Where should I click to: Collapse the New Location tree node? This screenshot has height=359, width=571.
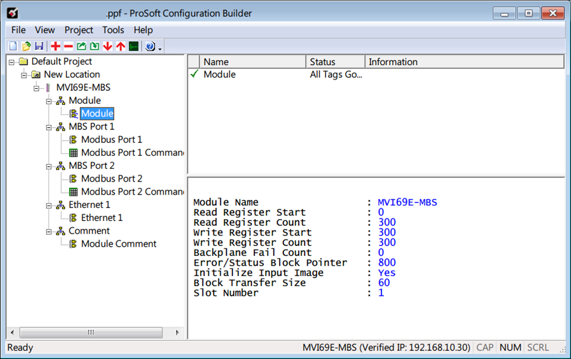pyautogui.click(x=24, y=75)
